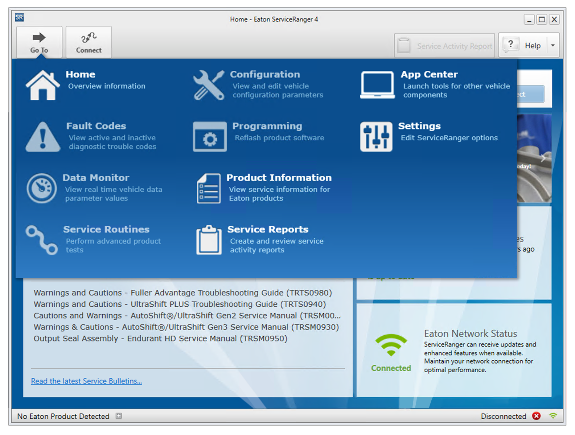Minimize the ServiceRanger window
575x435 pixels.
point(529,20)
